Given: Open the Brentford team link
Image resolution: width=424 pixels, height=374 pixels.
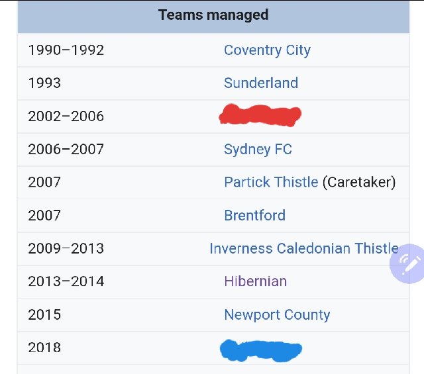Looking at the screenshot, I should point(254,215).
